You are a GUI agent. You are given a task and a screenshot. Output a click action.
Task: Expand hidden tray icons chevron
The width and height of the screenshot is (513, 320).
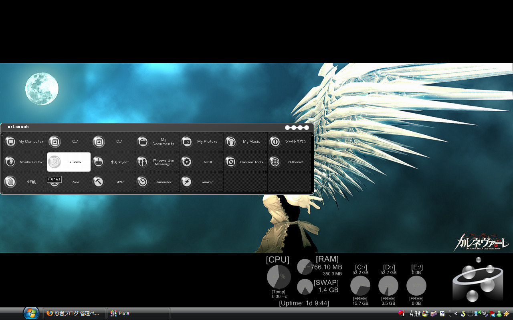click(456, 314)
